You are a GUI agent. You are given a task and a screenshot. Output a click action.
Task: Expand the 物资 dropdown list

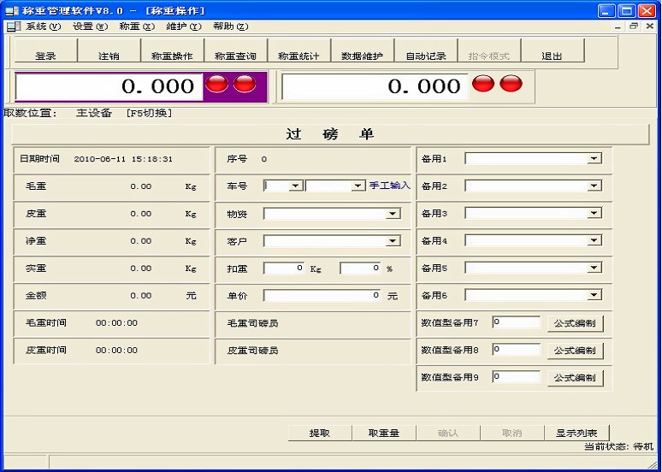(393, 214)
